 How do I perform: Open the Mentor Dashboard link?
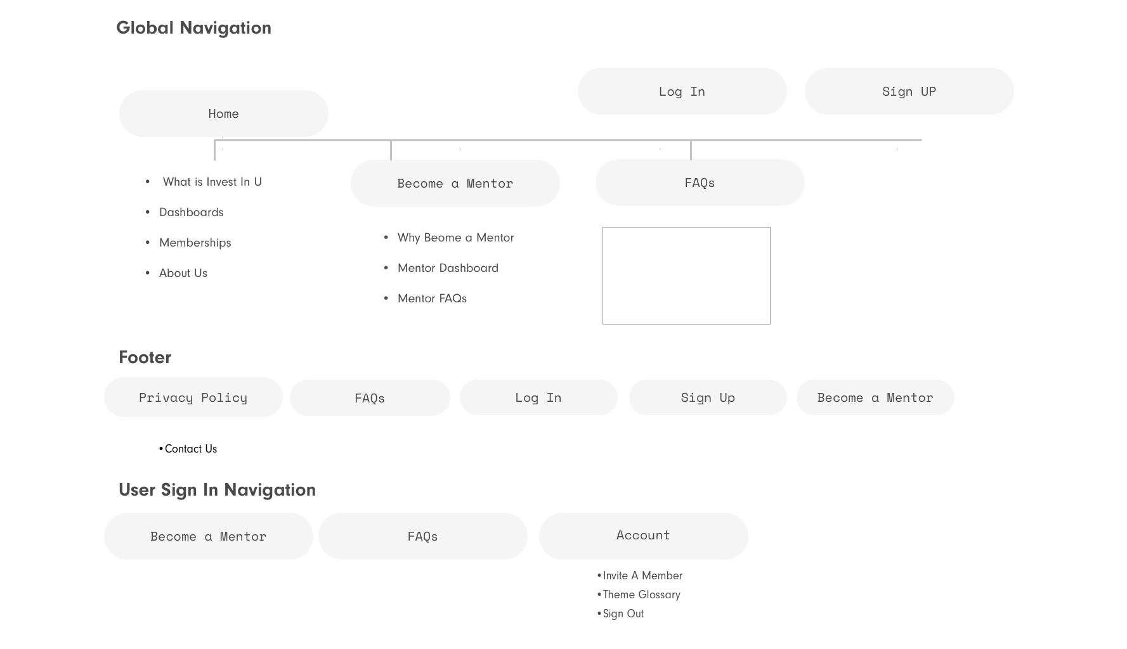[448, 268]
